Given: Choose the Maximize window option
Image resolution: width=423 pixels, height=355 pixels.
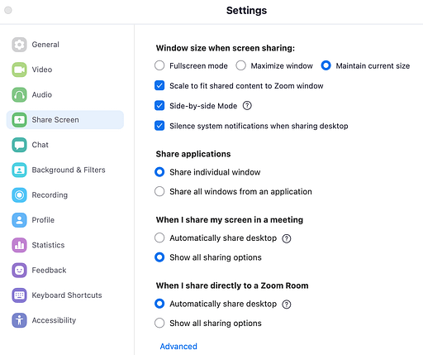Looking at the screenshot, I should pyautogui.click(x=240, y=65).
